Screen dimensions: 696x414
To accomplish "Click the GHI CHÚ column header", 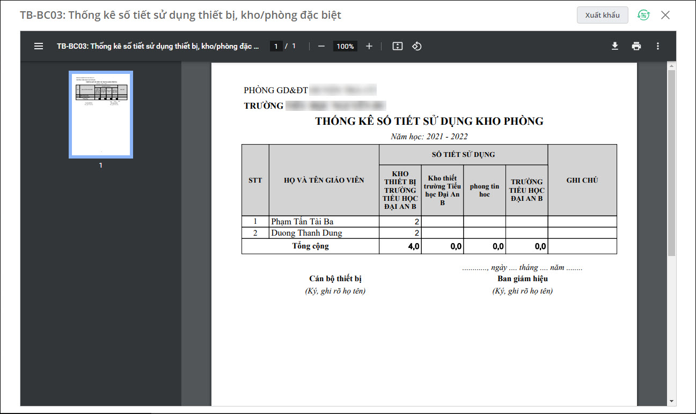I will pyautogui.click(x=582, y=180).
